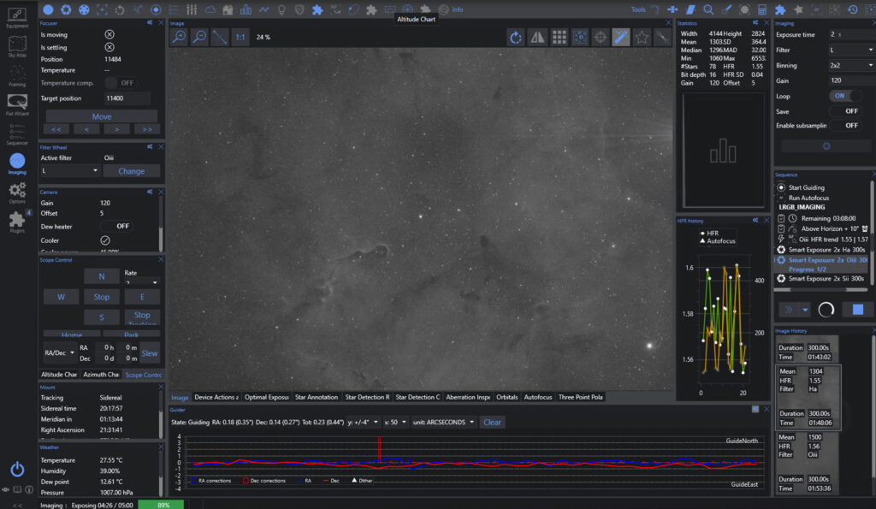Toggle auto stretch magic wand
The image size is (876, 509).
coord(621,37)
